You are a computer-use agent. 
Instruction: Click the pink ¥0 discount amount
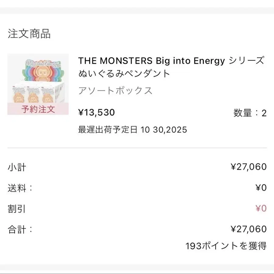pyautogui.click(x=261, y=209)
